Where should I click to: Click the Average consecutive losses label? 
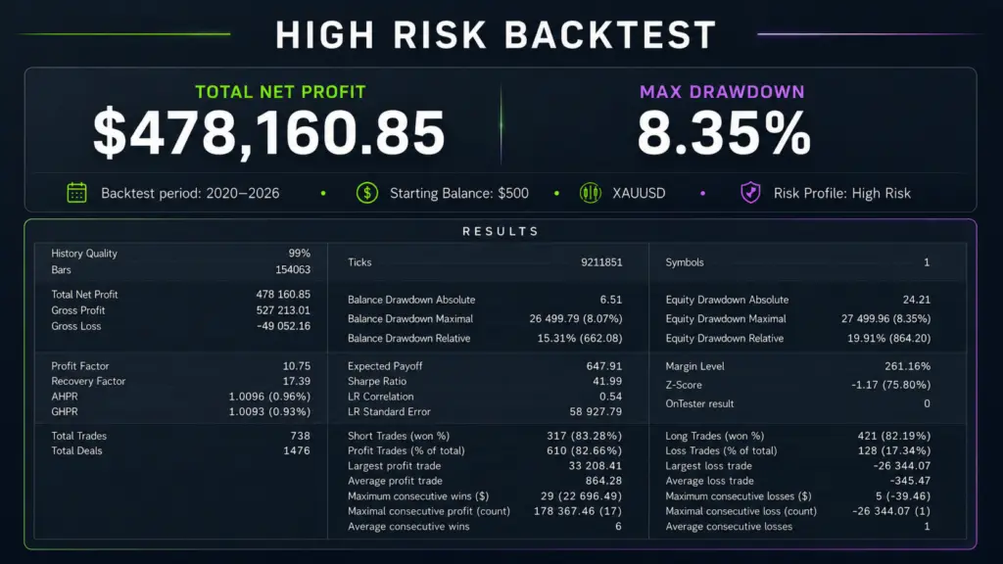(x=729, y=527)
